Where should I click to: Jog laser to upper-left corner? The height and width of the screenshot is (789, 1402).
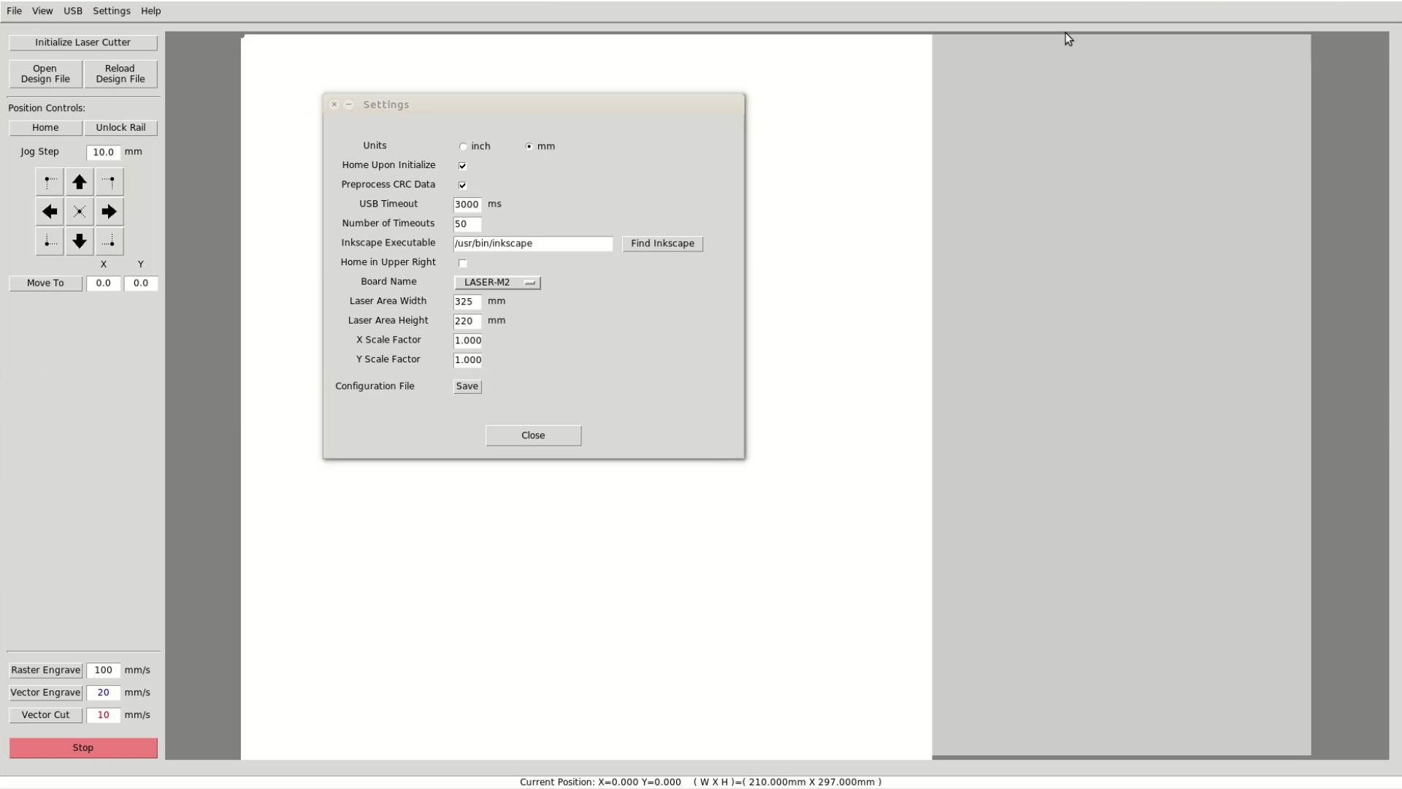click(x=50, y=182)
